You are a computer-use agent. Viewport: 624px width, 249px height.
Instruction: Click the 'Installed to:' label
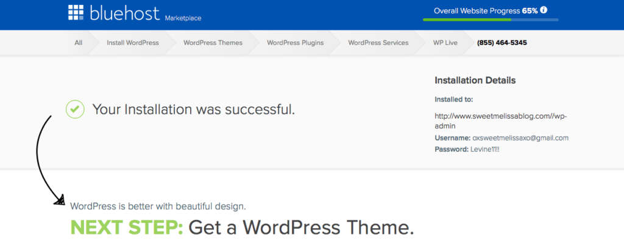(x=453, y=99)
